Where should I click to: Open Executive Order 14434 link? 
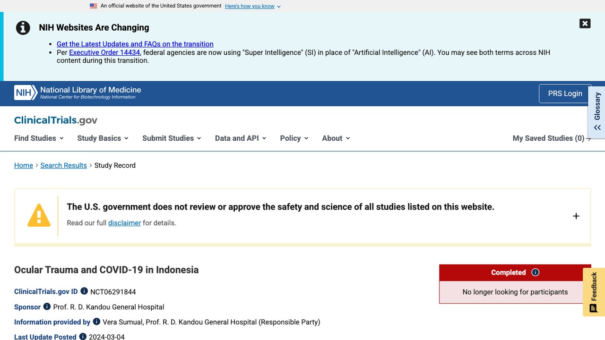(x=104, y=52)
